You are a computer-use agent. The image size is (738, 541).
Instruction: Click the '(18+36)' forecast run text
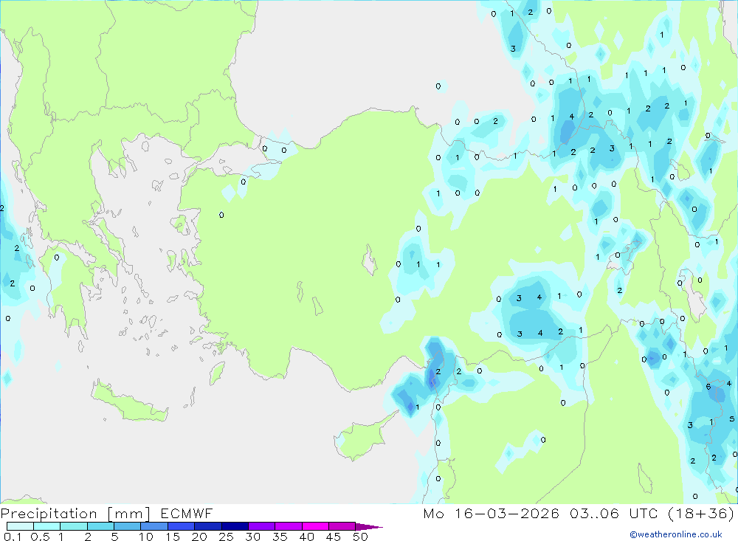tap(701, 514)
